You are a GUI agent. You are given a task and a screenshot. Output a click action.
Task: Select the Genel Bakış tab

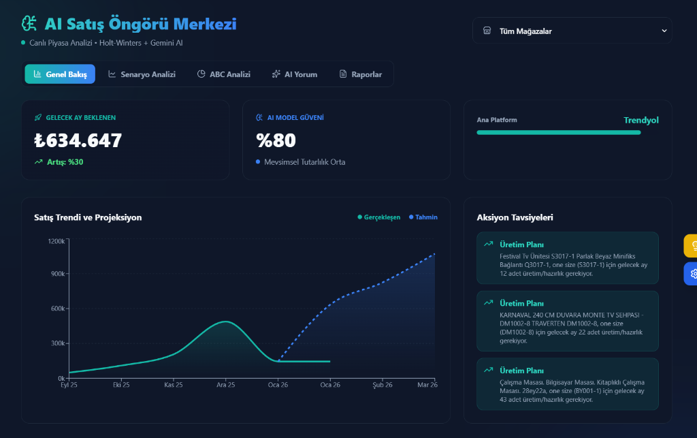pyautogui.click(x=60, y=74)
